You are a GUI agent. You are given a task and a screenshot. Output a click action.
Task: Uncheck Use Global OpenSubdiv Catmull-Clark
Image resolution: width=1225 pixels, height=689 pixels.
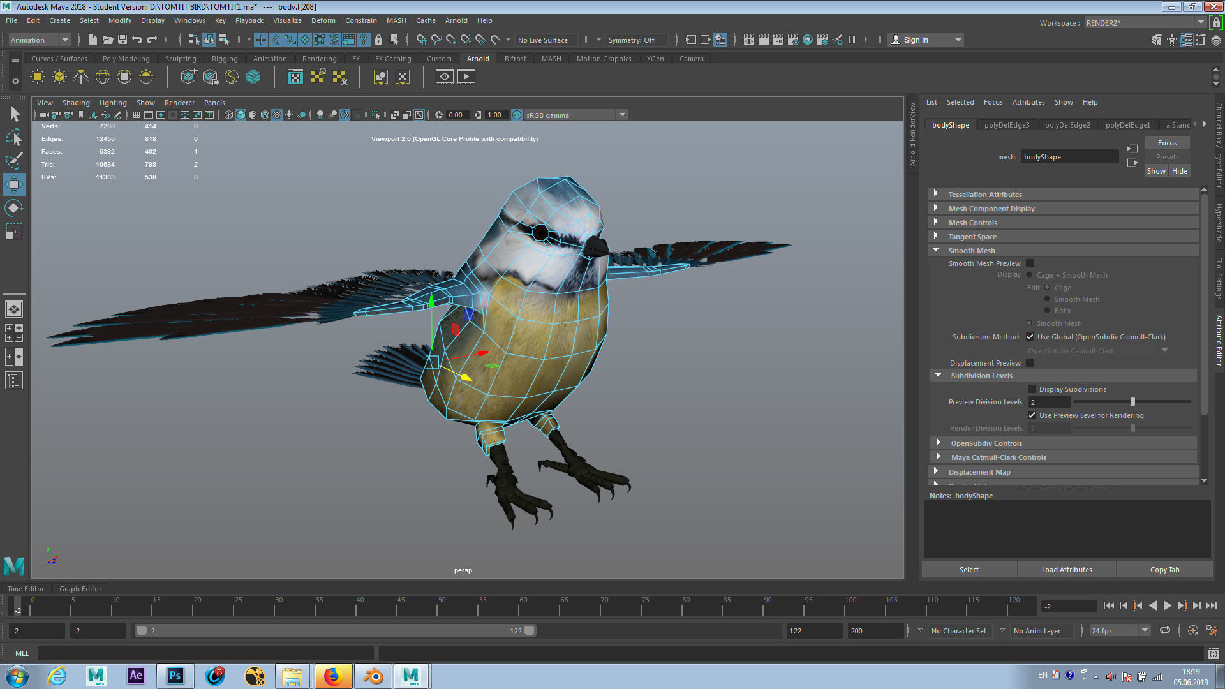tap(1030, 337)
